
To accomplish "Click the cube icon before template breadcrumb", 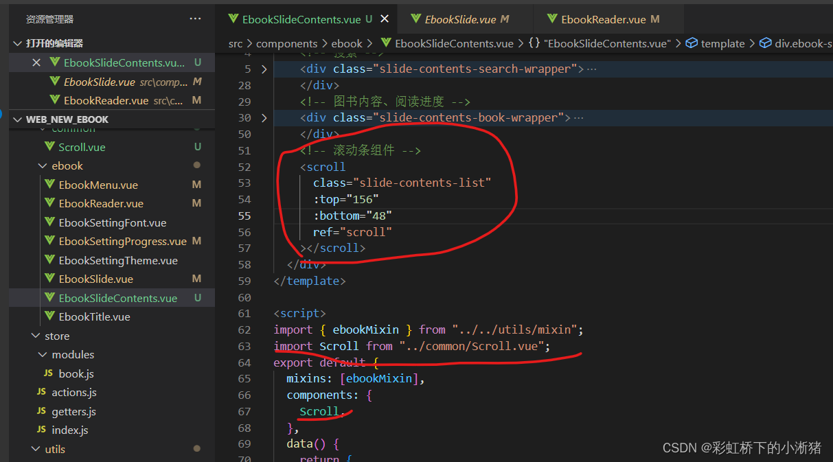I will pos(692,43).
